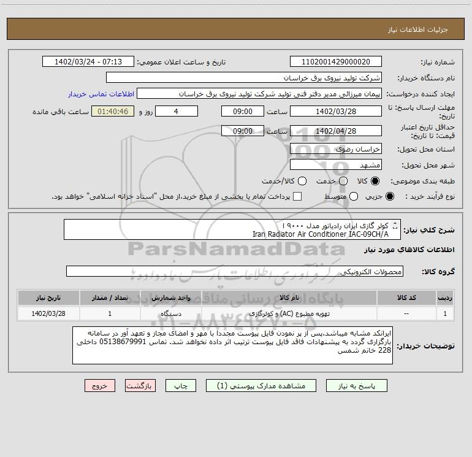The image size is (472, 457).
Task: Click the price validity time field 09:00
Action: (x=243, y=131)
